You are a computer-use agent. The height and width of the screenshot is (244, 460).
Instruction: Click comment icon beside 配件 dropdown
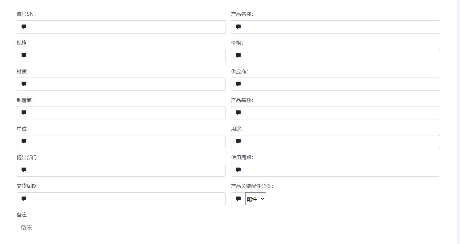(238, 199)
